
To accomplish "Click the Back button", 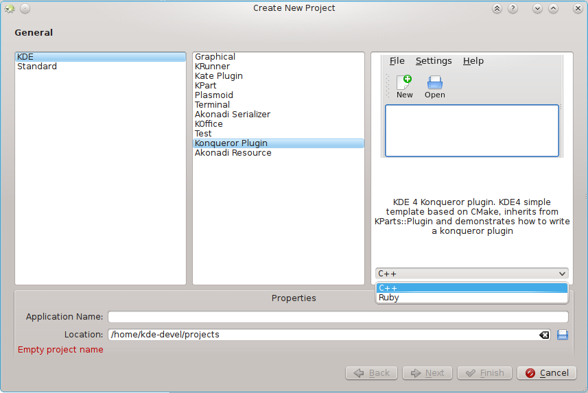I will click(371, 372).
